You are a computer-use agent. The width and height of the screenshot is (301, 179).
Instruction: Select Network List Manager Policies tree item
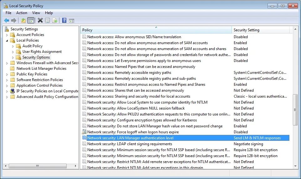(42, 68)
